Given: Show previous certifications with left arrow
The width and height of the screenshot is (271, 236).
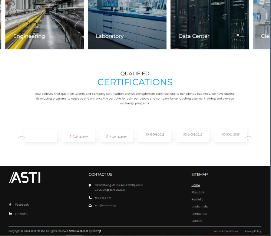Looking at the screenshot, I should point(22,137).
